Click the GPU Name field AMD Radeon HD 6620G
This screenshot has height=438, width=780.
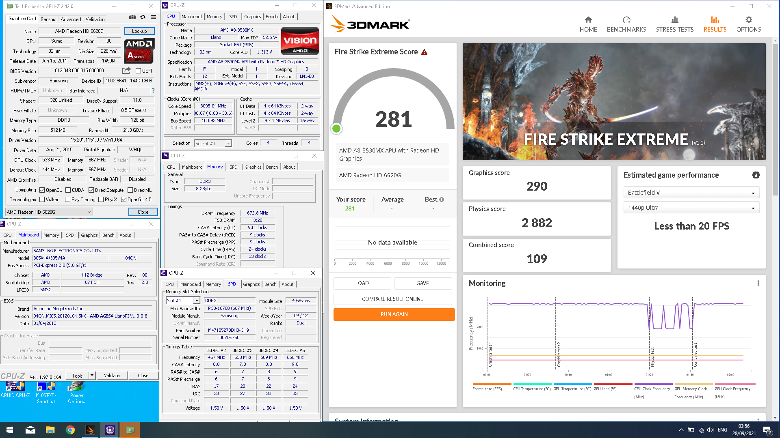(x=79, y=31)
